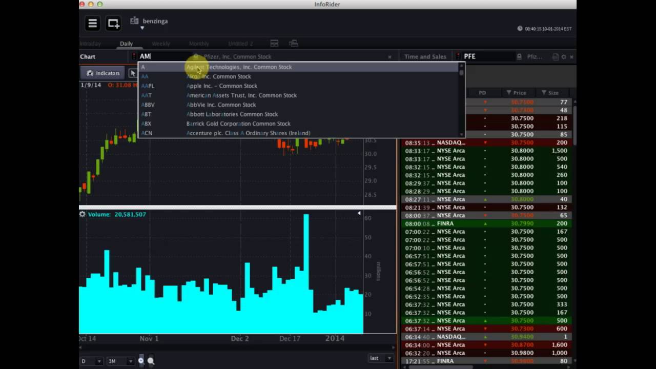
Task: Select the arrow pointer chart tool
Action: pos(133,73)
